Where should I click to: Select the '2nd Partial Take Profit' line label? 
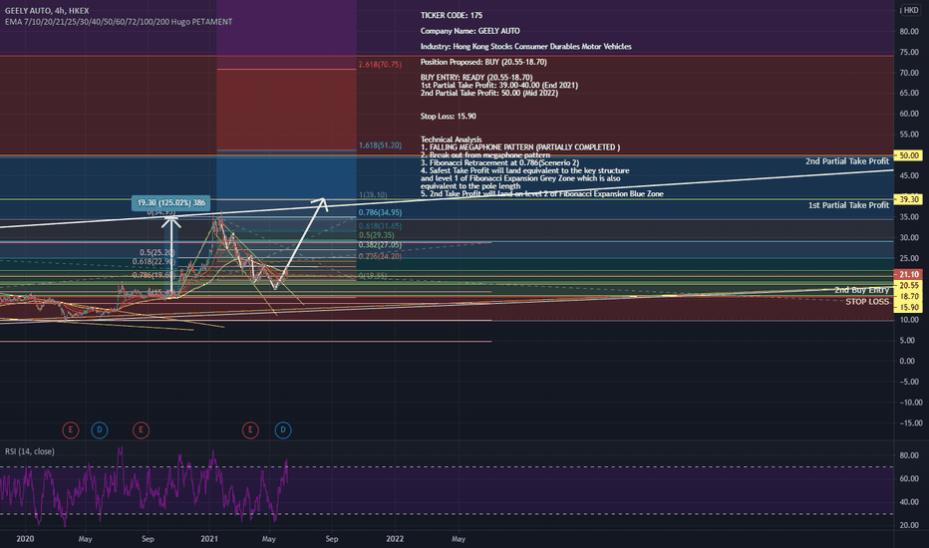(847, 161)
